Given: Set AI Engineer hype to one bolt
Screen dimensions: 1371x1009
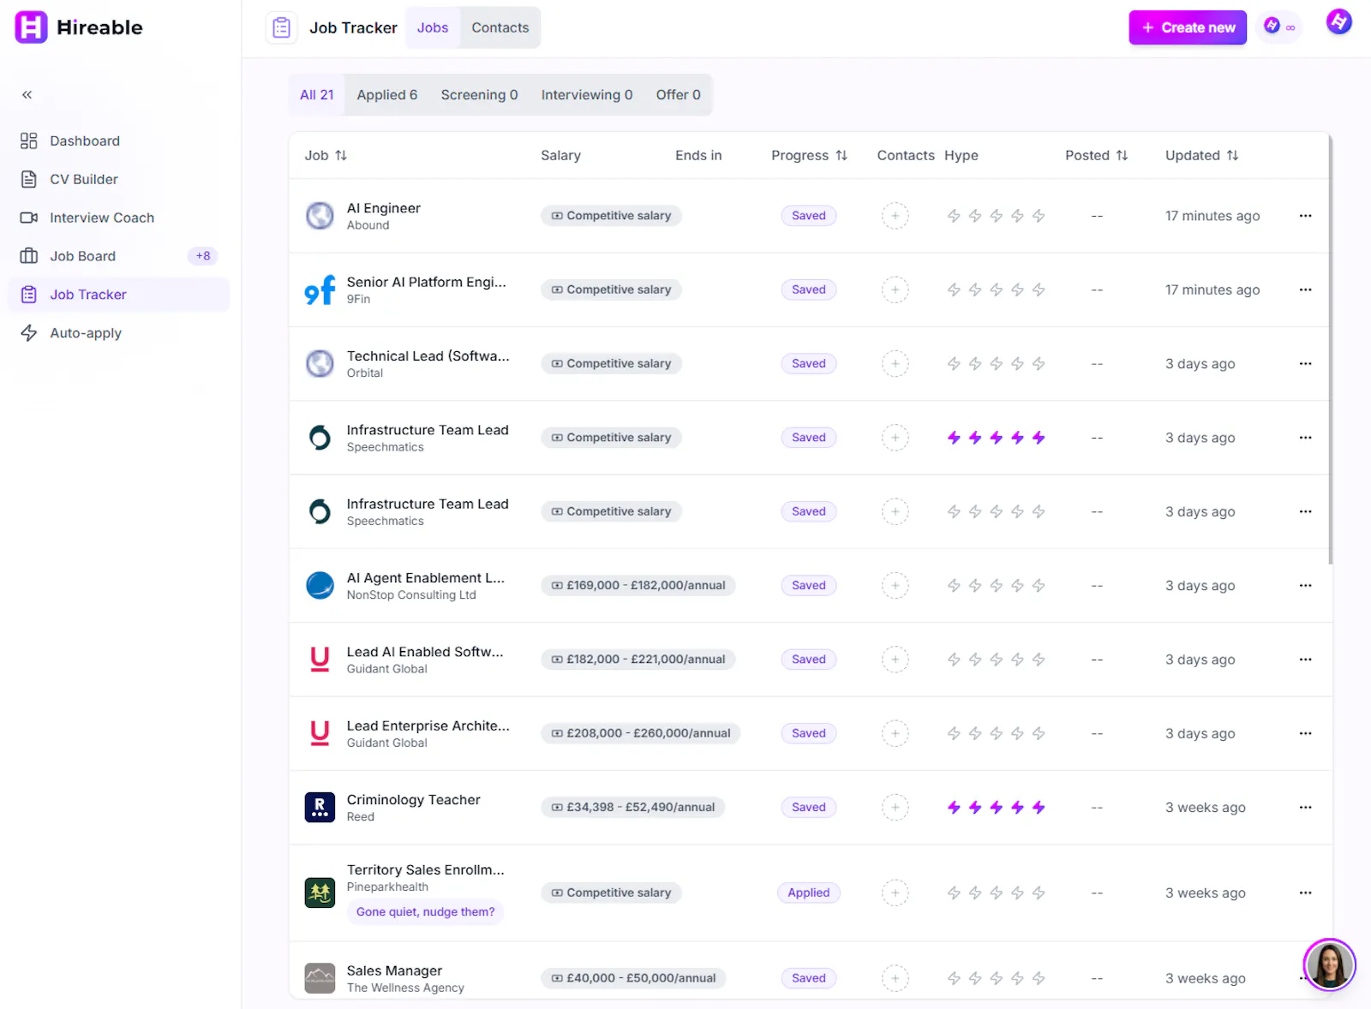Looking at the screenshot, I should (x=954, y=216).
